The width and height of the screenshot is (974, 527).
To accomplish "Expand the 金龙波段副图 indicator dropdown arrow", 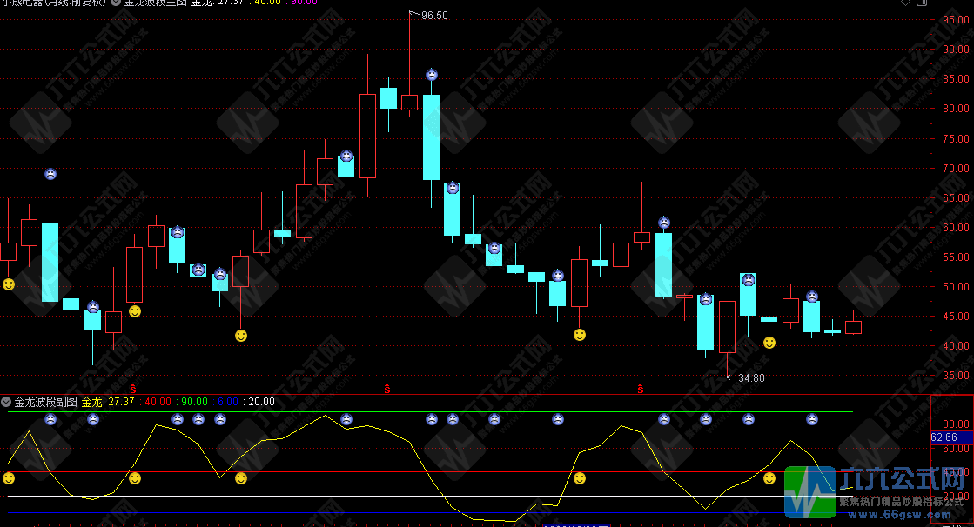I will [x=7, y=402].
